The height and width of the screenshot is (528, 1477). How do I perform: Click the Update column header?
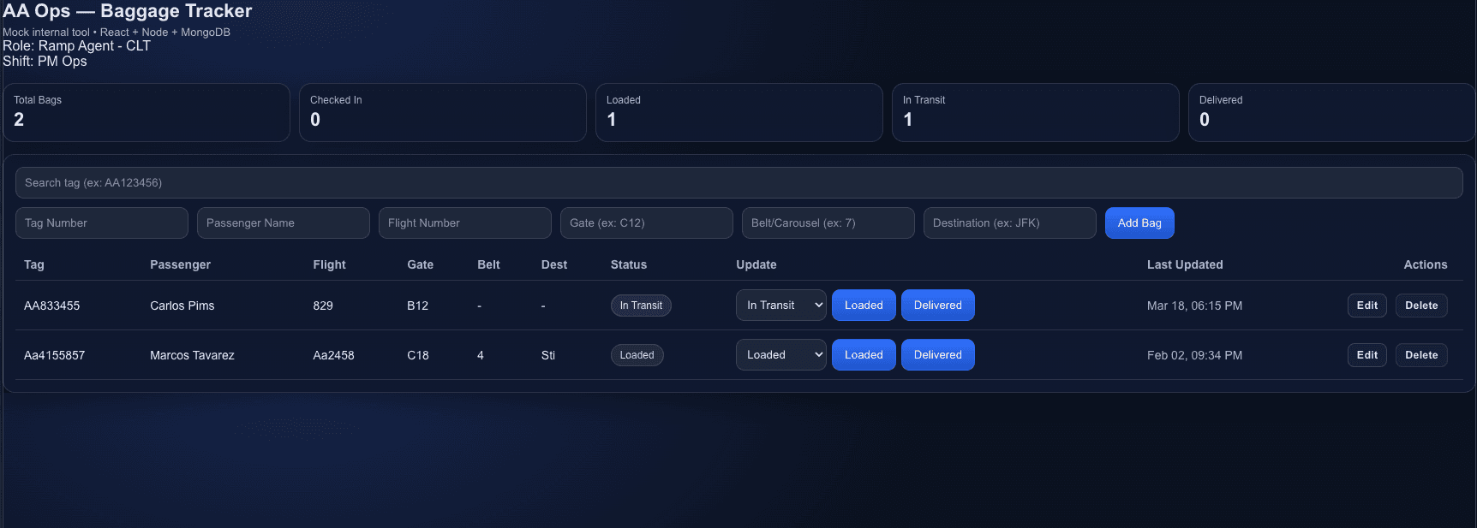756,264
